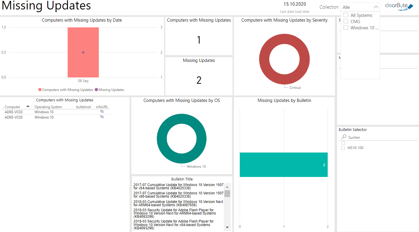The height and width of the screenshot is (232, 419).
Task: Click the Bulletin Selector heading
Action: pyautogui.click(x=353, y=130)
